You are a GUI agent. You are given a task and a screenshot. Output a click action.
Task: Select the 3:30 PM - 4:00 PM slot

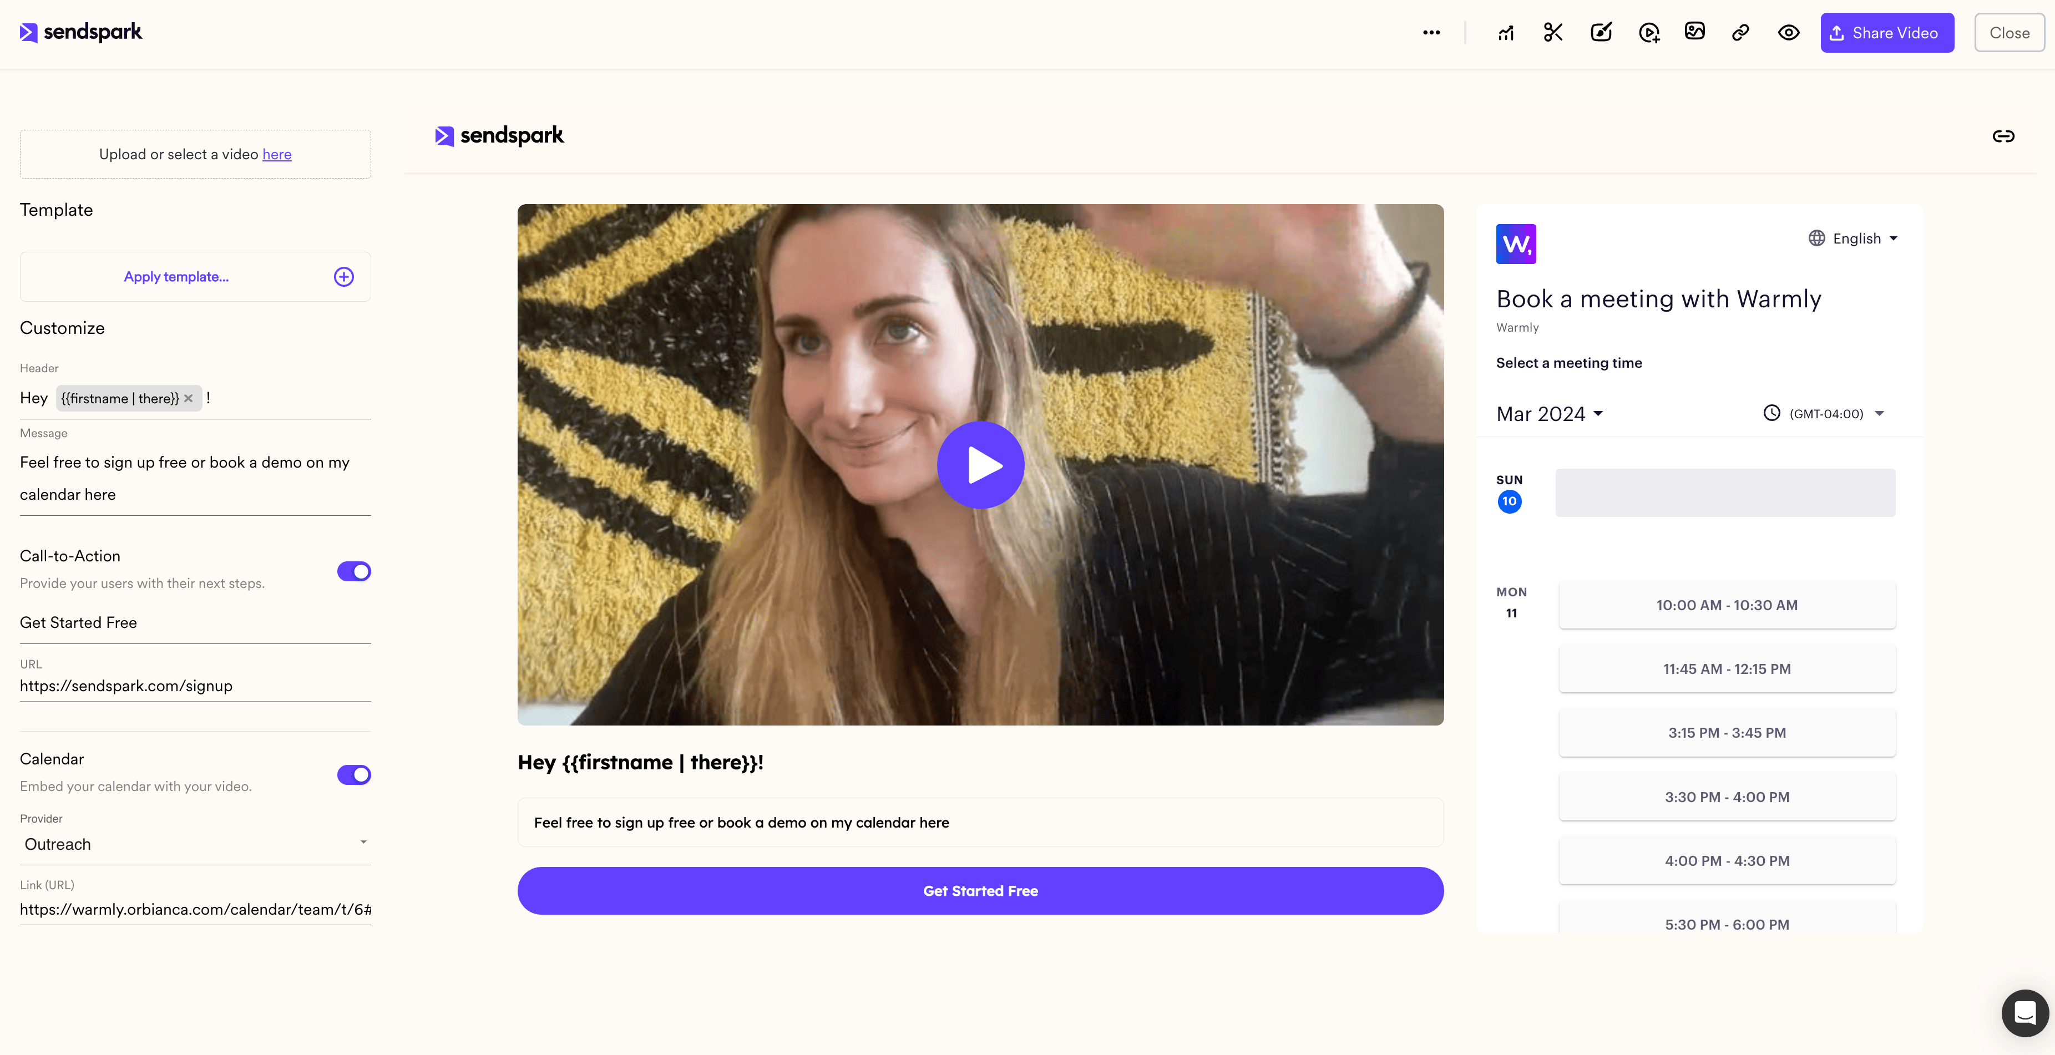coord(1727,797)
